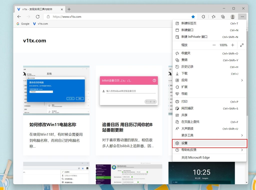
Task: Zoom in with the plus button
Action: (233, 45)
